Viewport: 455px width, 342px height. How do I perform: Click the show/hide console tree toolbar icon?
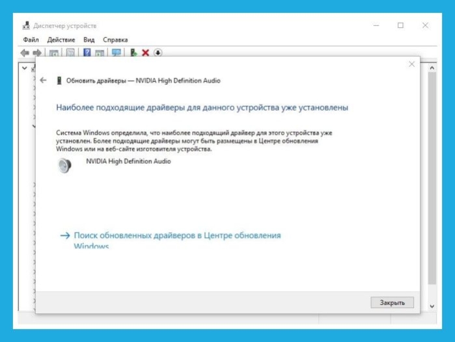[x=53, y=53]
